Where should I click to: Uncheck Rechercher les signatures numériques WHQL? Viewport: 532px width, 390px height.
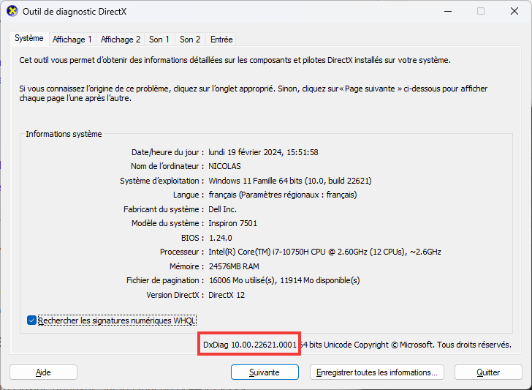click(x=31, y=320)
